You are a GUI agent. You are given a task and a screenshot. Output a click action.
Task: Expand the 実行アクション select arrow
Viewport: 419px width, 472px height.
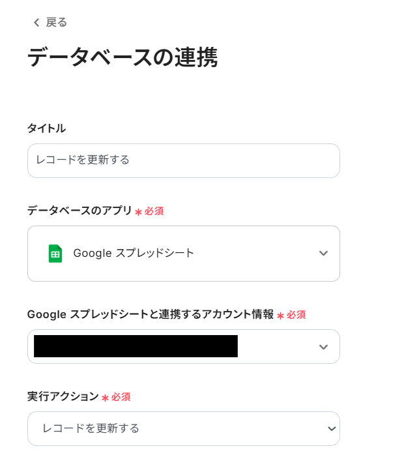pos(332,428)
